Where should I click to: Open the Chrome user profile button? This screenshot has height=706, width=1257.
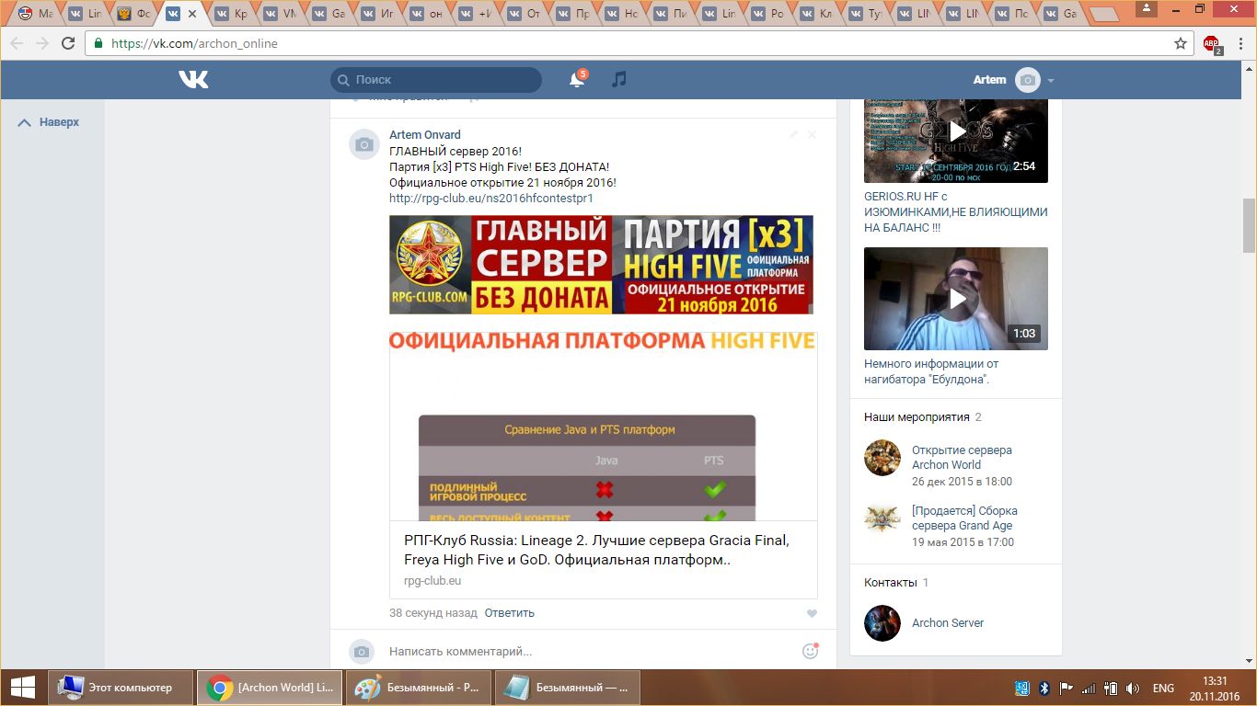[1146, 8]
